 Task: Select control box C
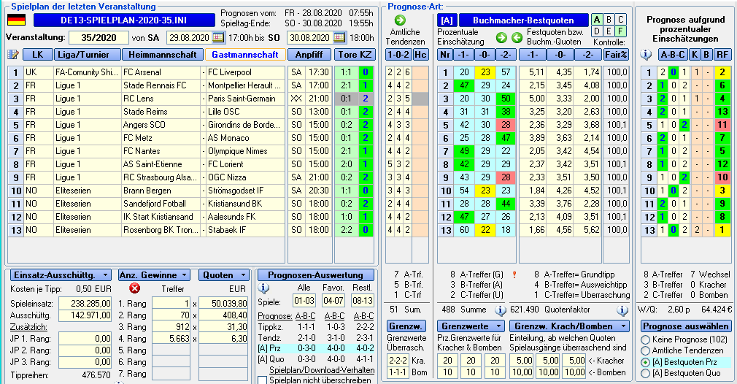(x=621, y=20)
